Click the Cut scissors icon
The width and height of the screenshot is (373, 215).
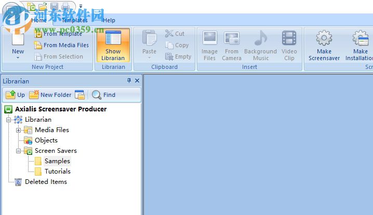tap(169, 34)
